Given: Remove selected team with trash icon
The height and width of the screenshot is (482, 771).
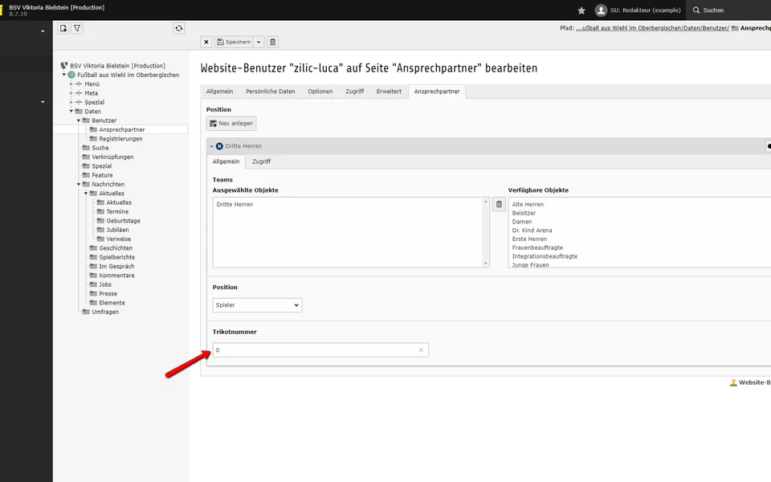Looking at the screenshot, I should click(x=499, y=205).
